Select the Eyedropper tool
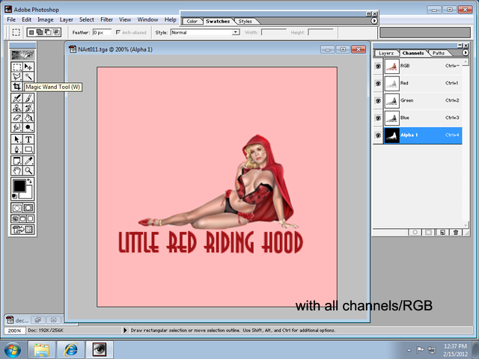 coord(28,161)
